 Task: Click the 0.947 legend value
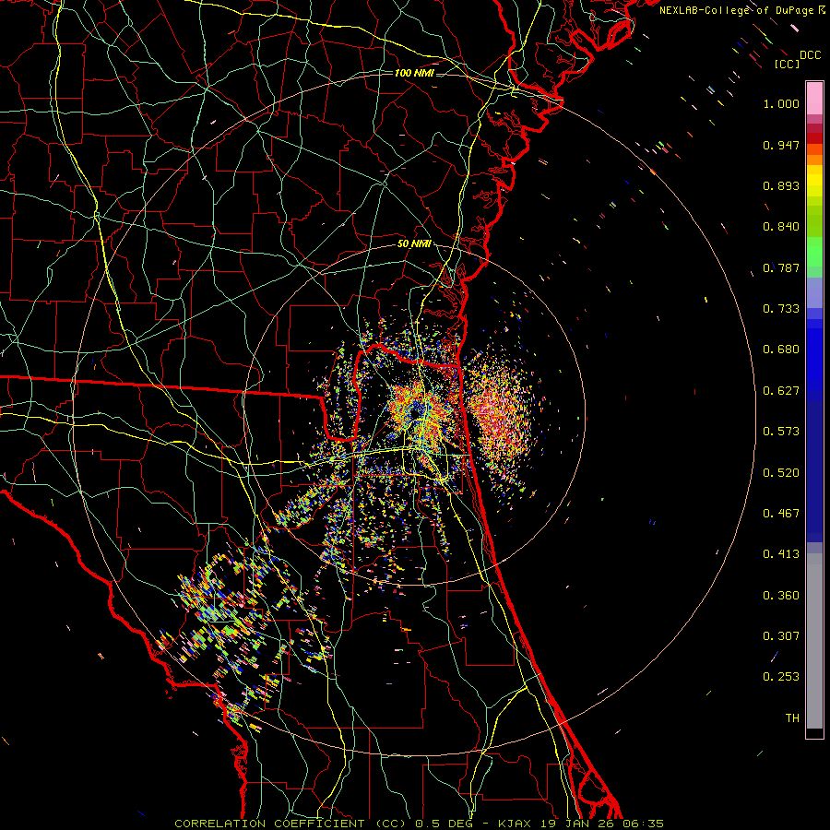[x=781, y=145]
